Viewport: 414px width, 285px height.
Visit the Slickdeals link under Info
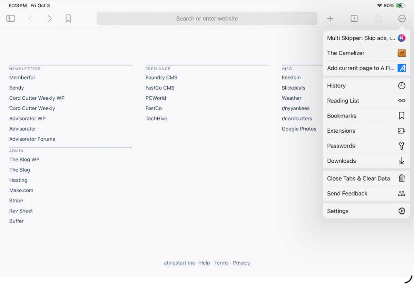click(x=293, y=88)
